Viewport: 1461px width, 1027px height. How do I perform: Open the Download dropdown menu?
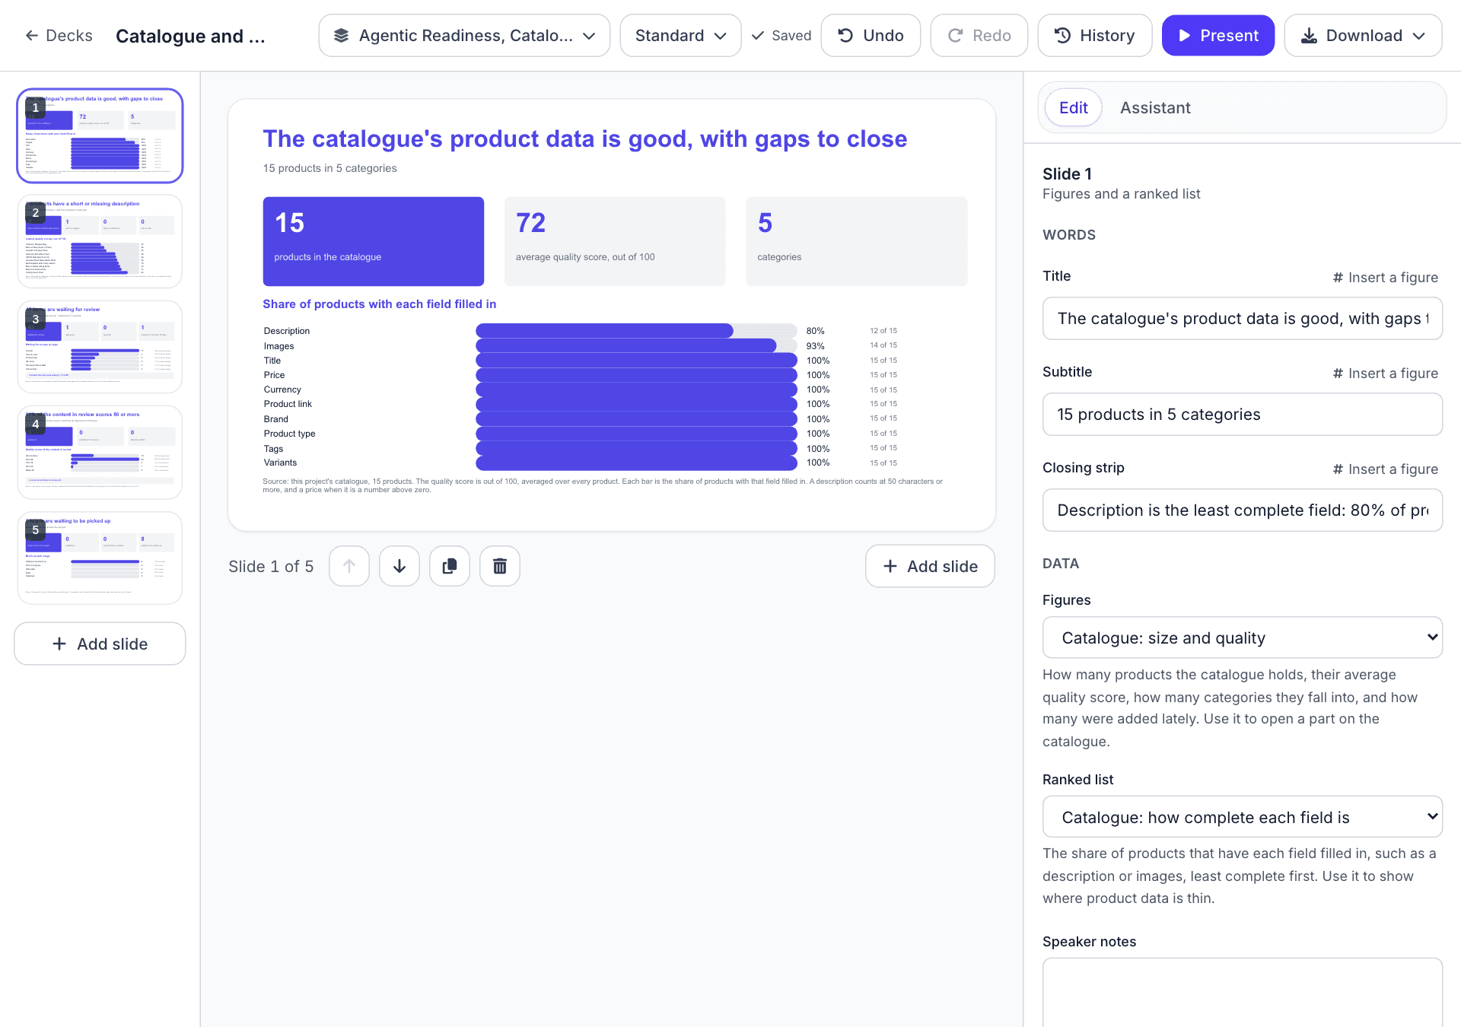1363,36
